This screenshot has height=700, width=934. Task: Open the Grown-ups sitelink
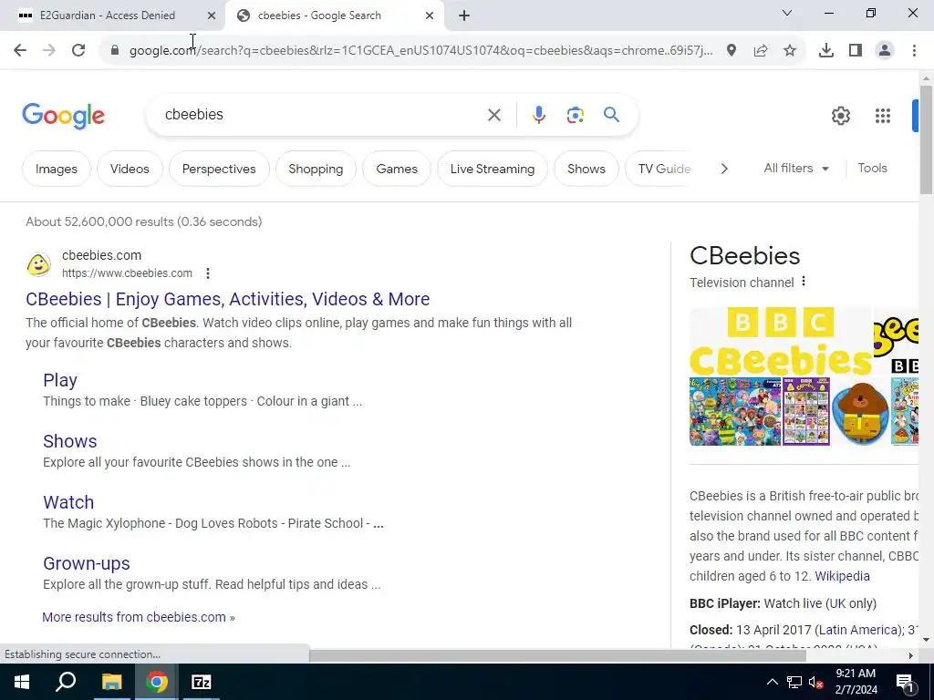(87, 563)
